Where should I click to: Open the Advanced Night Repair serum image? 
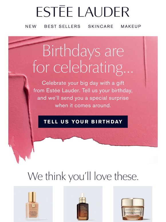[x=83, y=204]
